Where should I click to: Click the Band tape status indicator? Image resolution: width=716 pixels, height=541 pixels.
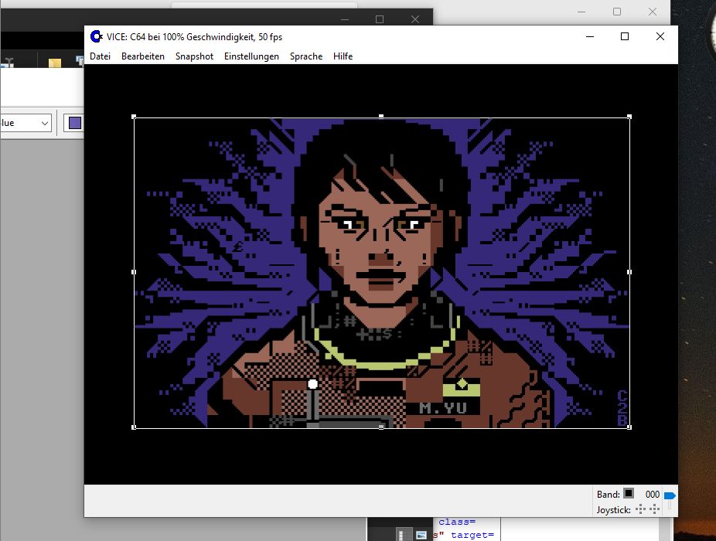[629, 494]
